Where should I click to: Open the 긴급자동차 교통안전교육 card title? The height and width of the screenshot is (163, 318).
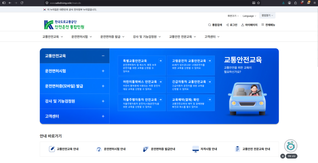pyautogui.click(x=189, y=82)
